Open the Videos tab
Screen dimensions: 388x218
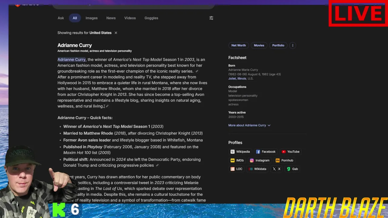click(130, 18)
